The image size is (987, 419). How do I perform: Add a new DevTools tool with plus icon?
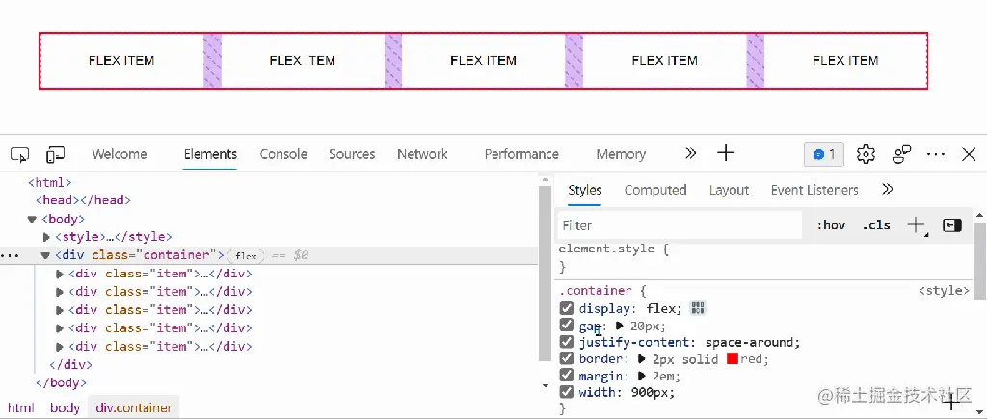coord(726,153)
